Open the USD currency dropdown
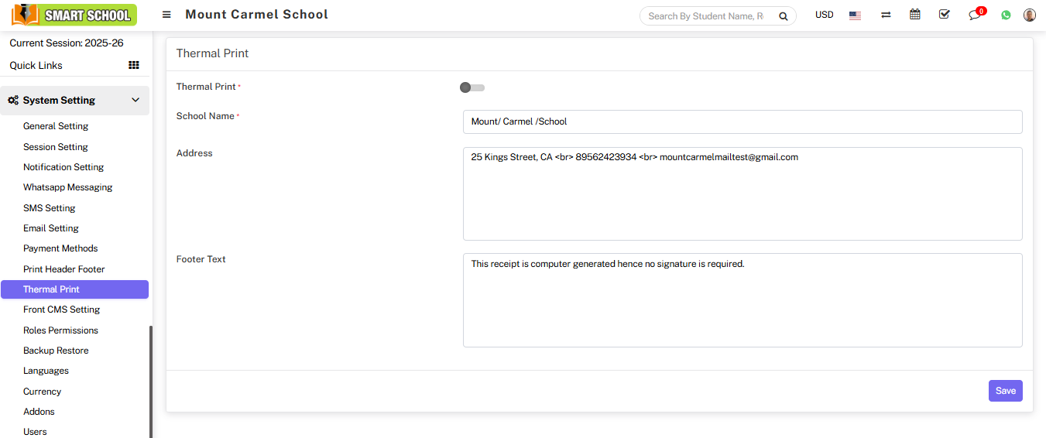Viewport: 1046px width, 438px height. [824, 15]
